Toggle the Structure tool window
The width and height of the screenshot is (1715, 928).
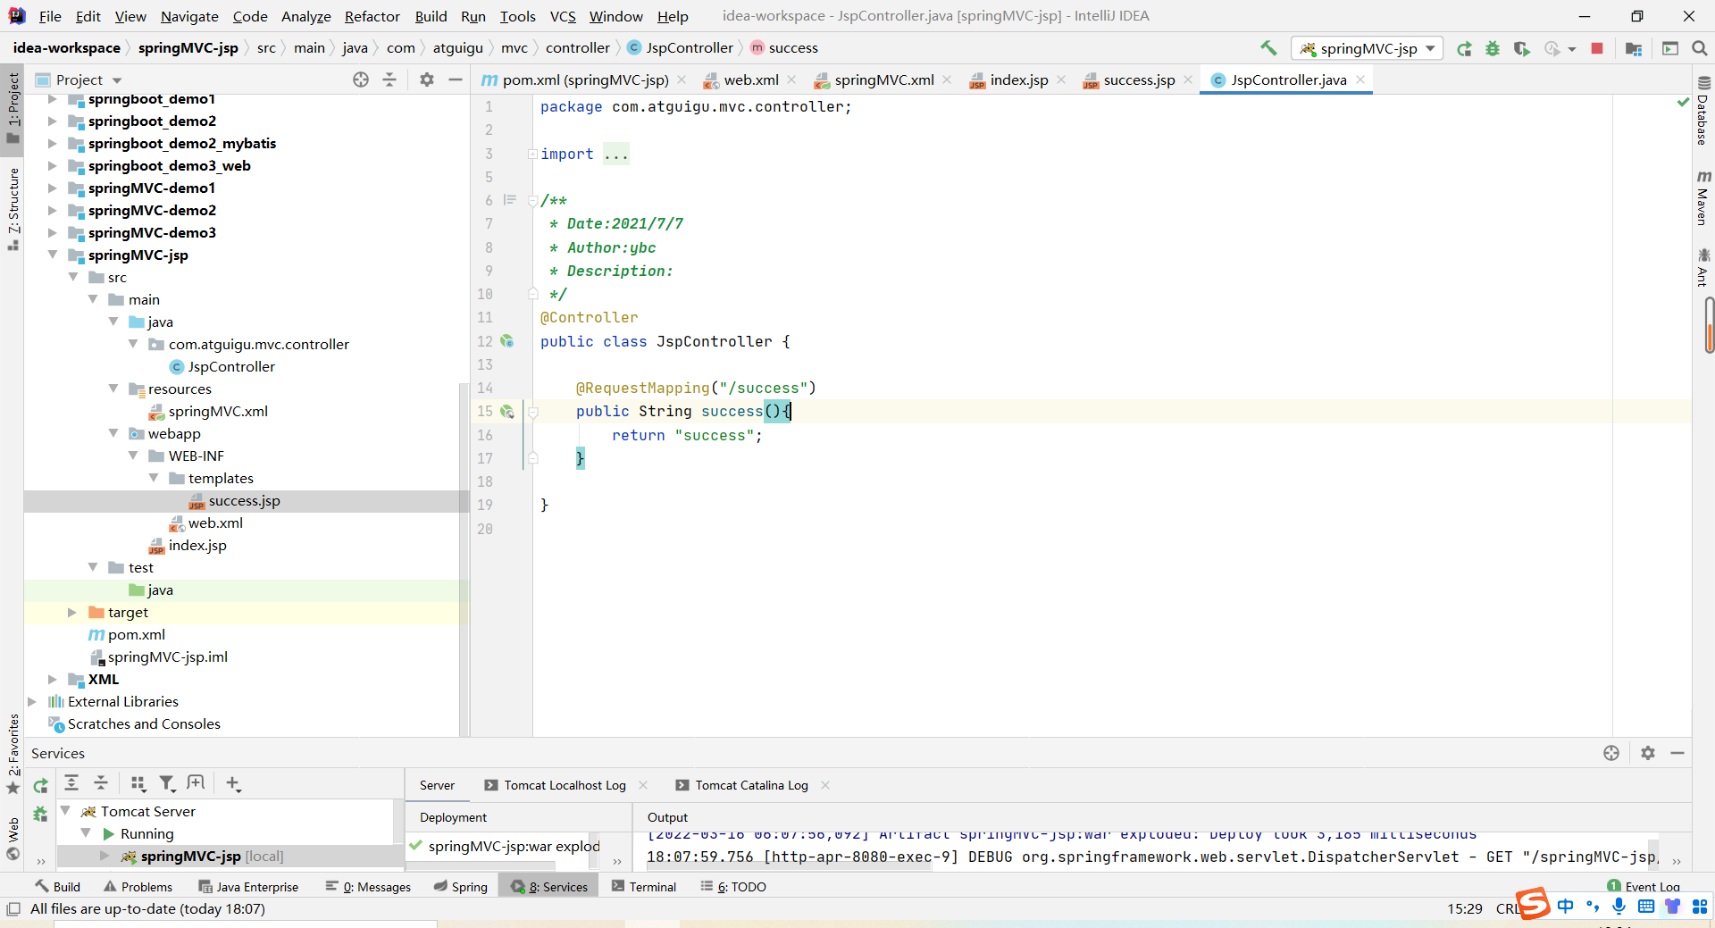click(x=13, y=208)
